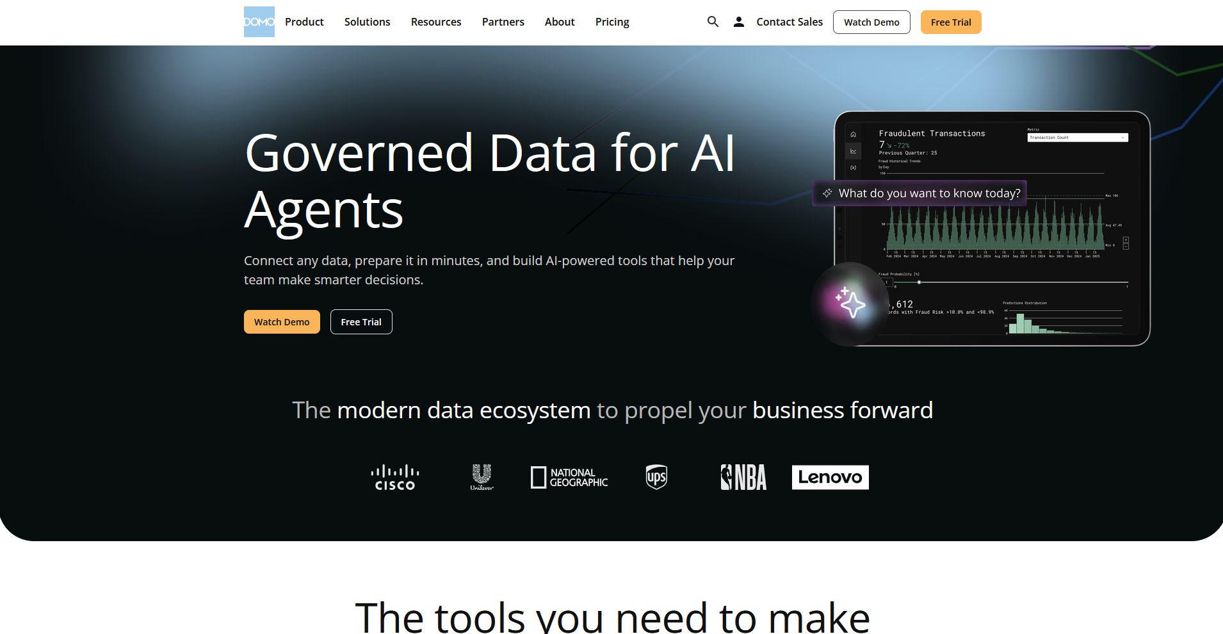
Task: Open the Resources menu
Action: click(x=436, y=22)
